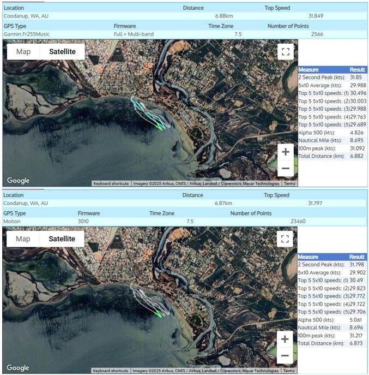Zoom out on the top map
Viewport: 369px width, 375px height.
285,169
